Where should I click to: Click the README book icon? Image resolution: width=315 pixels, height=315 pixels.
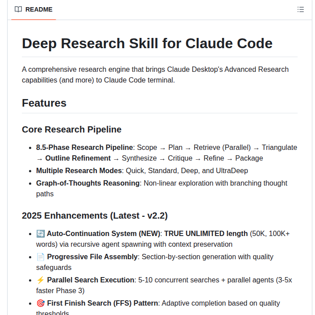point(18,9)
